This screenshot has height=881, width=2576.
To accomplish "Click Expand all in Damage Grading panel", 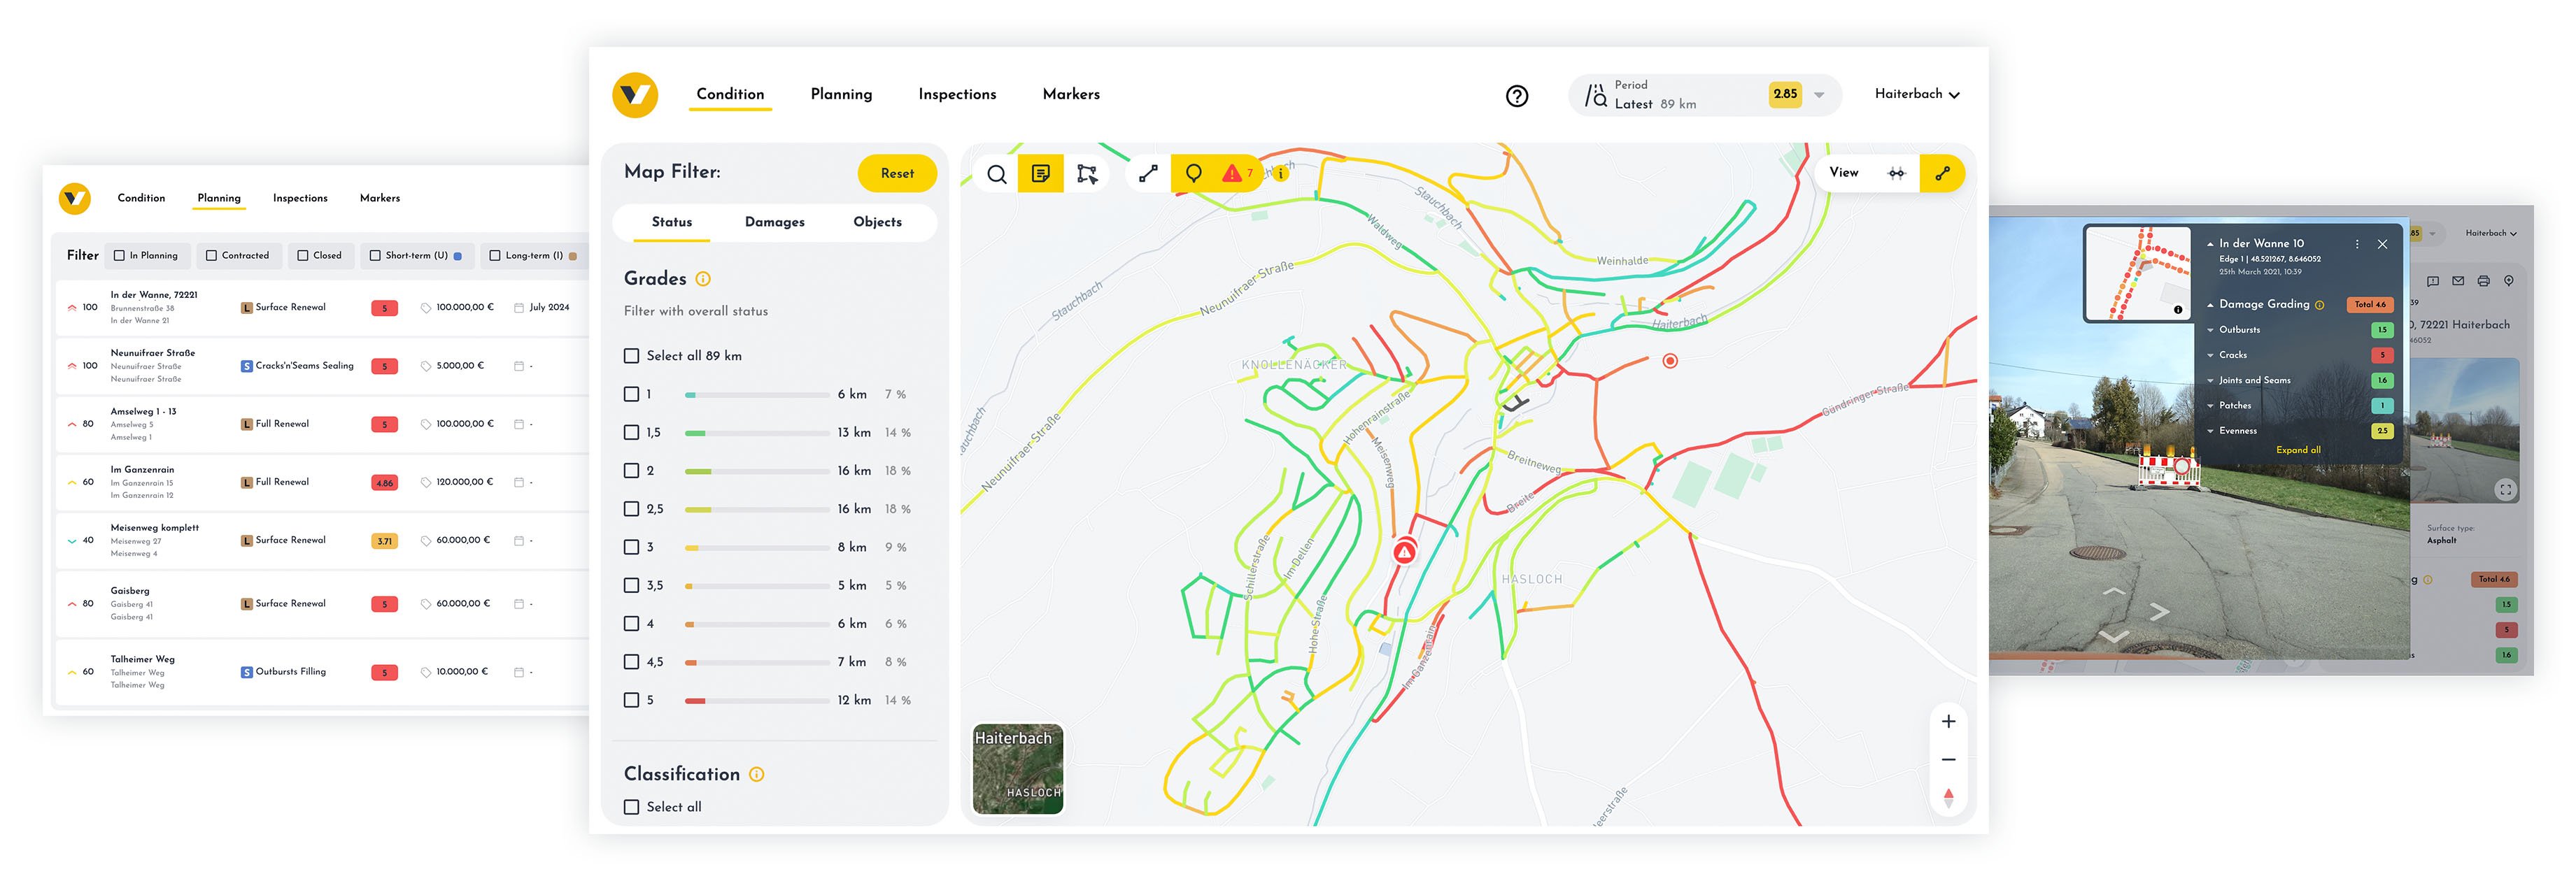I will 2298,450.
